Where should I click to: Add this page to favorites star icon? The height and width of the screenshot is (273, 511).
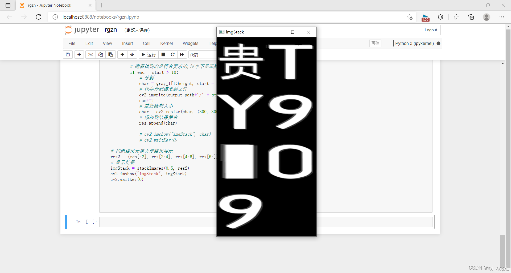(410, 17)
